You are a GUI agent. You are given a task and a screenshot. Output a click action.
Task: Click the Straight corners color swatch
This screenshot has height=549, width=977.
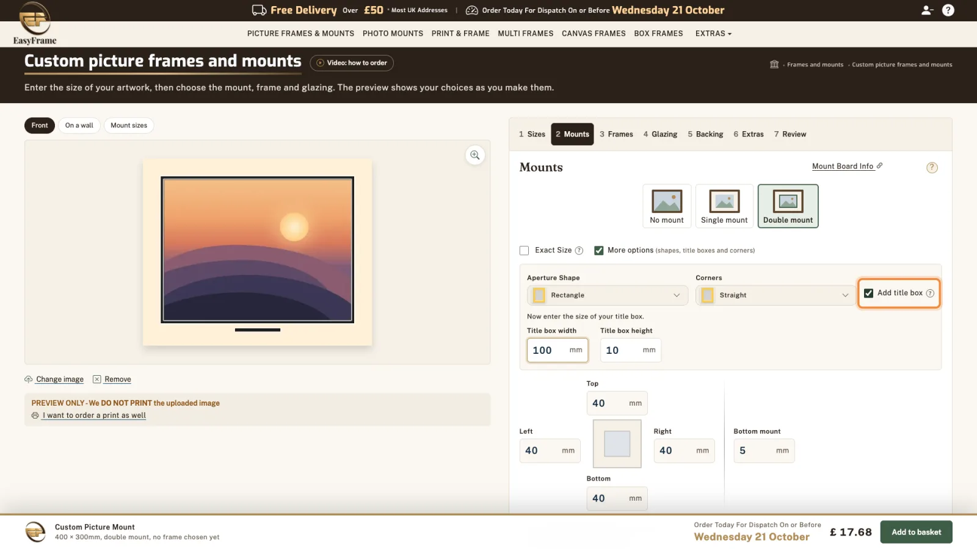[x=708, y=295]
